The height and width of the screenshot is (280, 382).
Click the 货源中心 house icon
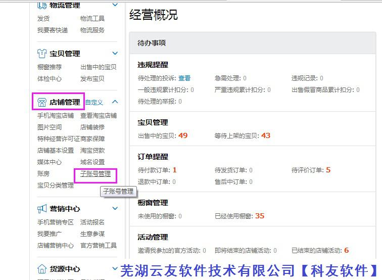41,269
